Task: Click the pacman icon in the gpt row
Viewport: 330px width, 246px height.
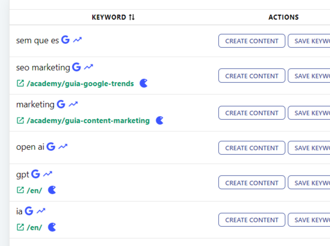Action: pyautogui.click(x=52, y=190)
